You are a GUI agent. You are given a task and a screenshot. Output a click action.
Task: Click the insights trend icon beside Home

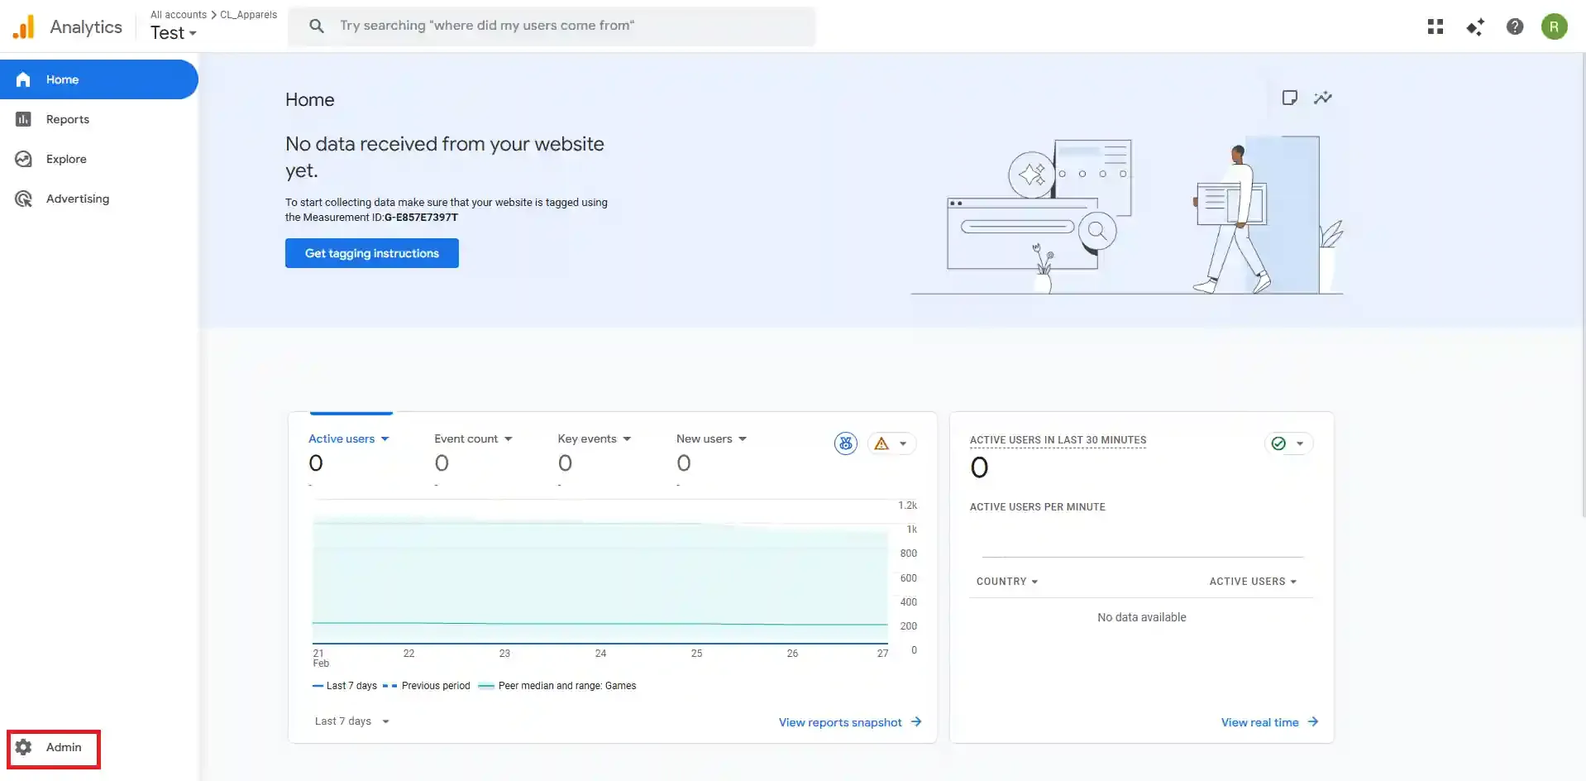point(1323,98)
